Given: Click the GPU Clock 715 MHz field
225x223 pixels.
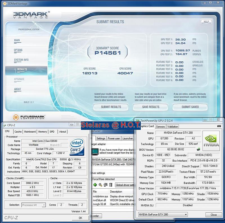Looking at the screenshot, I should coord(163,194).
